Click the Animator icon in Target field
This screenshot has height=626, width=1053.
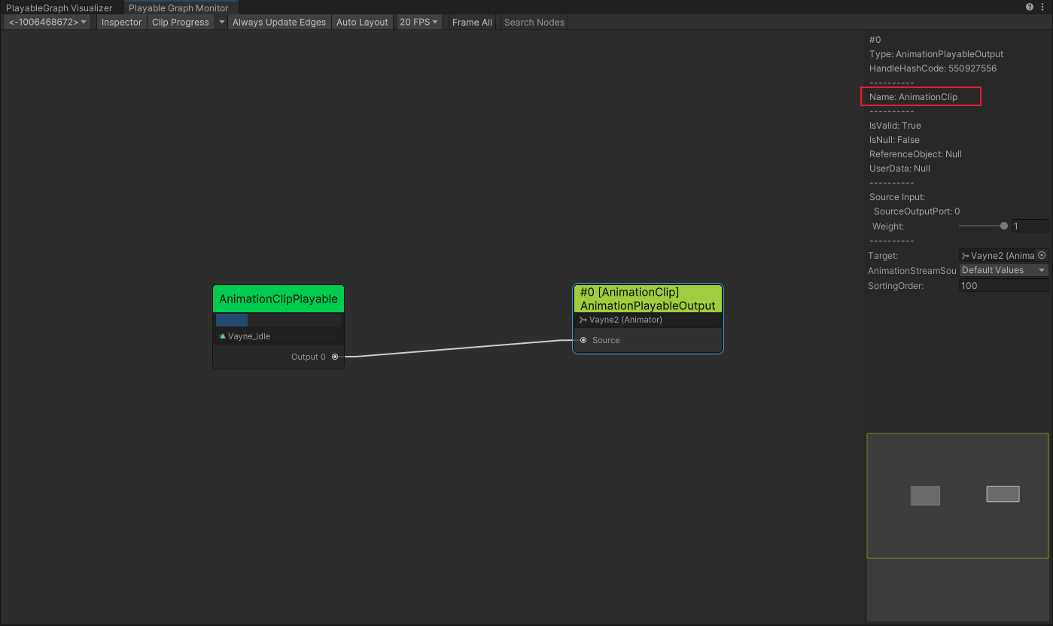click(x=966, y=256)
